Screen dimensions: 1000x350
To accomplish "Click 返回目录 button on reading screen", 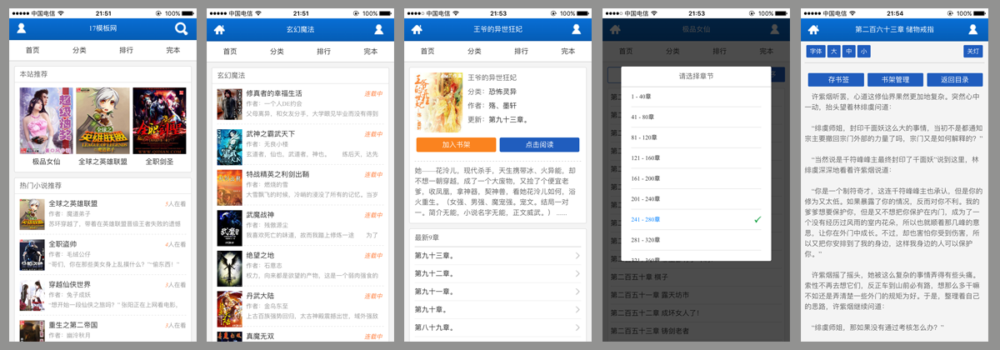I will (x=955, y=80).
